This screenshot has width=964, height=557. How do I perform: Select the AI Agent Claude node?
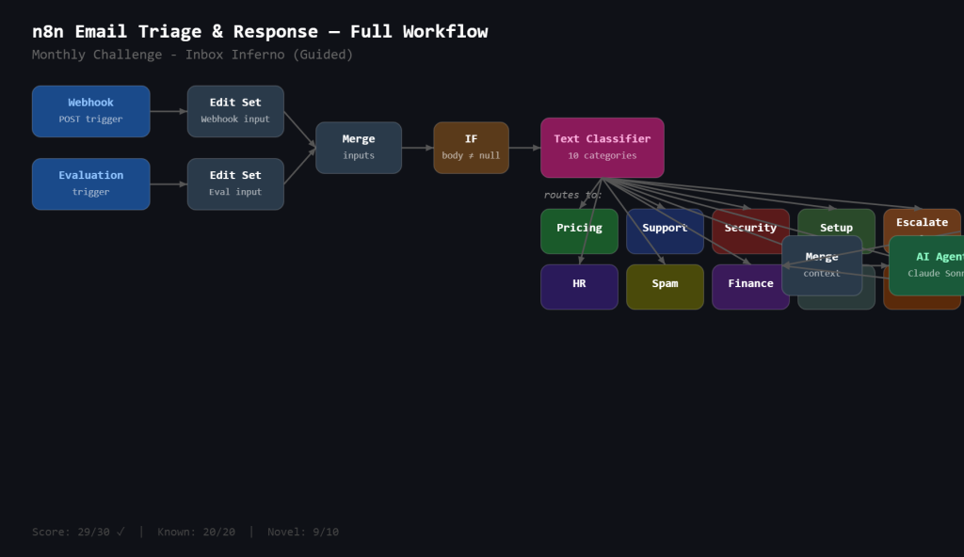pyautogui.click(x=927, y=265)
